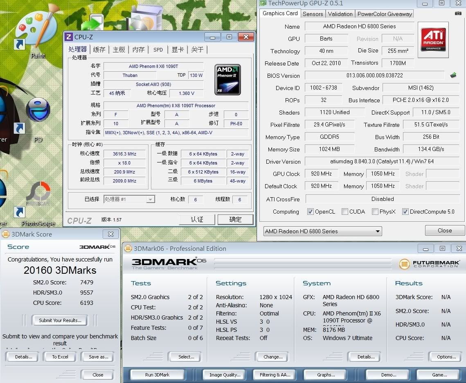Click the GPU Clock 920 MHz field

tap(321, 174)
